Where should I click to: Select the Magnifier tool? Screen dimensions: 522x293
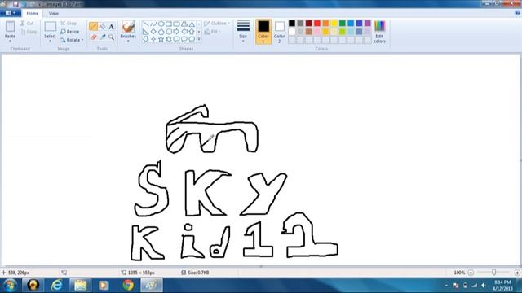pyautogui.click(x=111, y=37)
